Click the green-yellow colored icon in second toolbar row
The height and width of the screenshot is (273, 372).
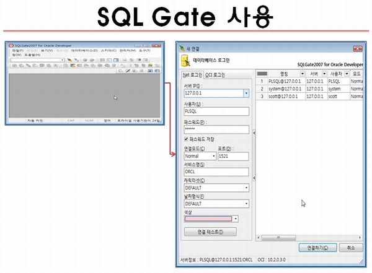coord(73,66)
